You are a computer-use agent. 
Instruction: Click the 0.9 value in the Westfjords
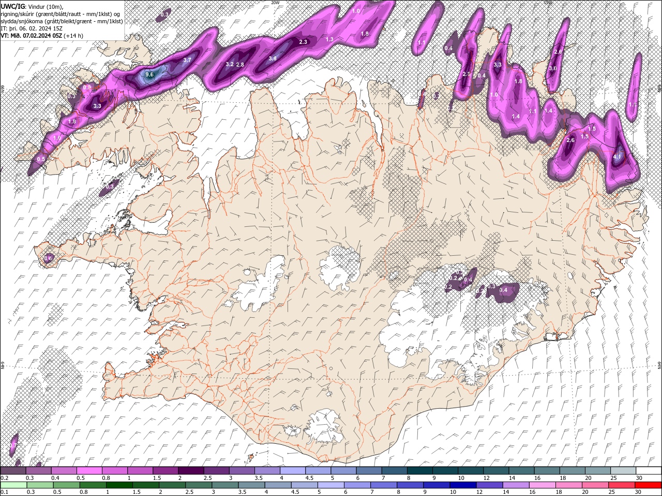coord(87,87)
